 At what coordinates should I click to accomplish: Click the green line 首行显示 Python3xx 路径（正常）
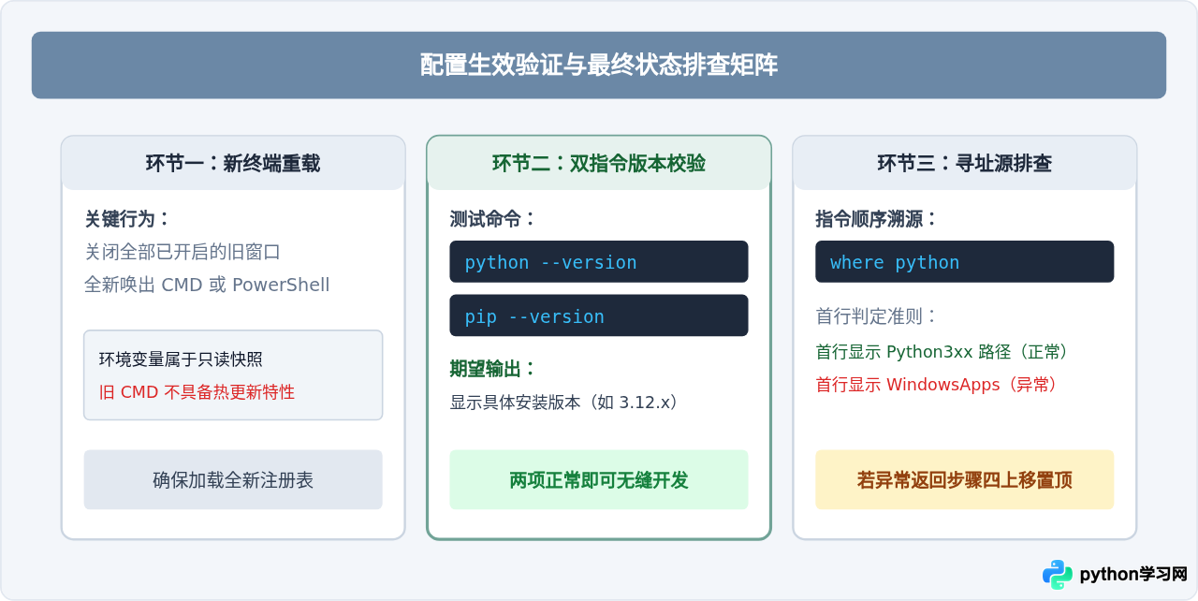pyautogui.click(x=942, y=352)
